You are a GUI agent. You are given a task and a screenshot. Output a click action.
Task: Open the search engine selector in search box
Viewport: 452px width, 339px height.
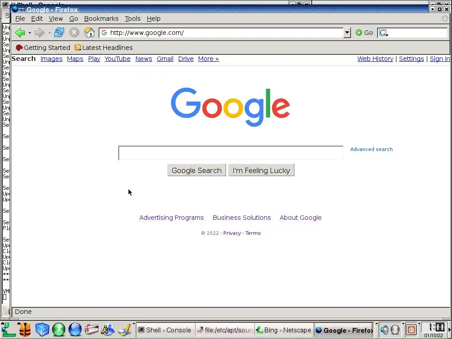click(384, 33)
